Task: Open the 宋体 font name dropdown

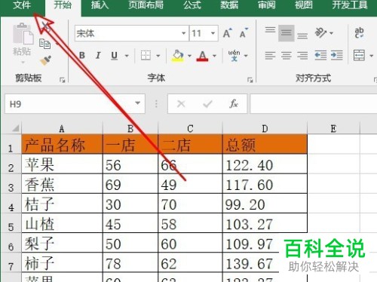Action: pos(184,33)
